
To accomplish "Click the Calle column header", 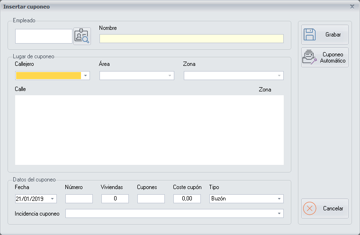I will [21, 90].
